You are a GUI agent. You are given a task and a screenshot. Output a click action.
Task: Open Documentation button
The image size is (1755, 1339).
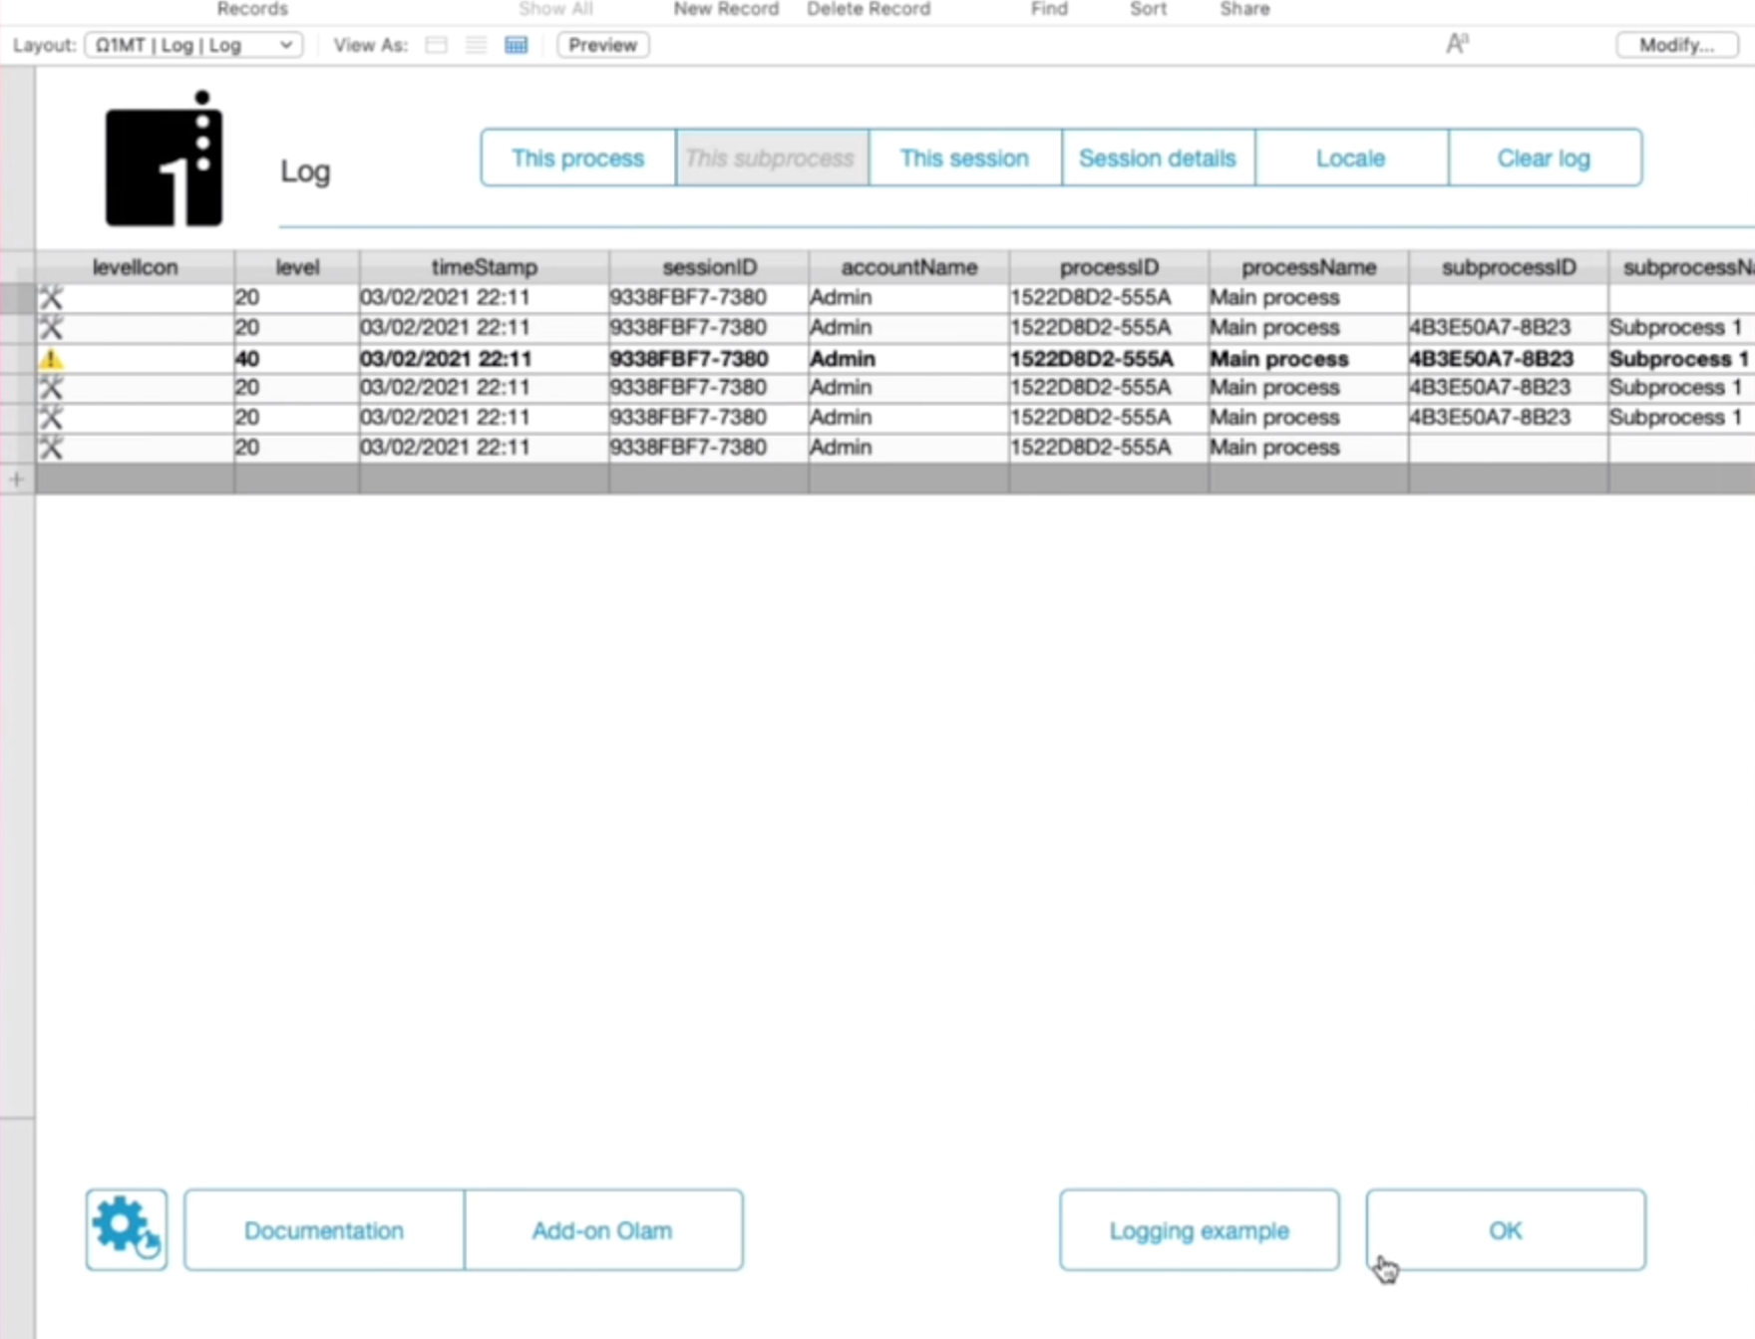click(324, 1229)
